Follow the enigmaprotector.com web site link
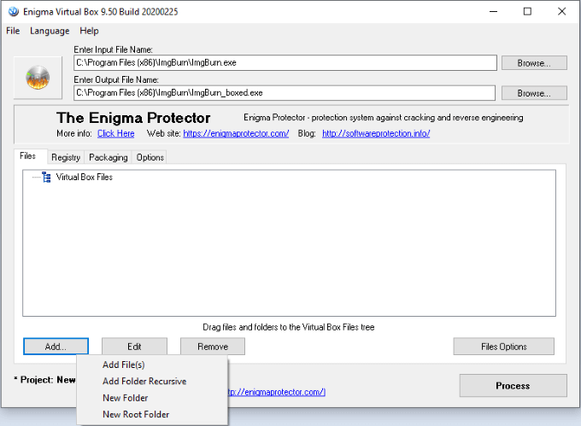 (x=236, y=134)
